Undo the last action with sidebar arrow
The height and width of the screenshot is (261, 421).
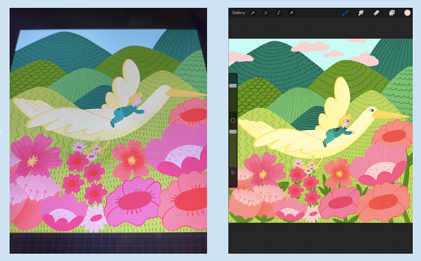(233, 173)
